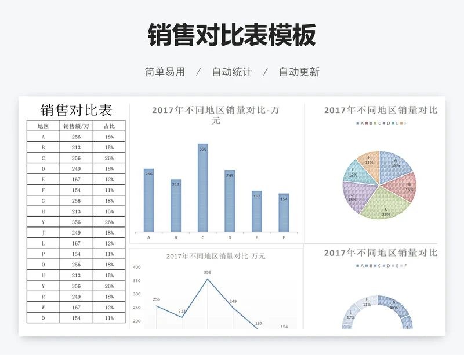Screen dimensions: 464x355
Task: Click region cell A in the table
Action: coord(43,137)
